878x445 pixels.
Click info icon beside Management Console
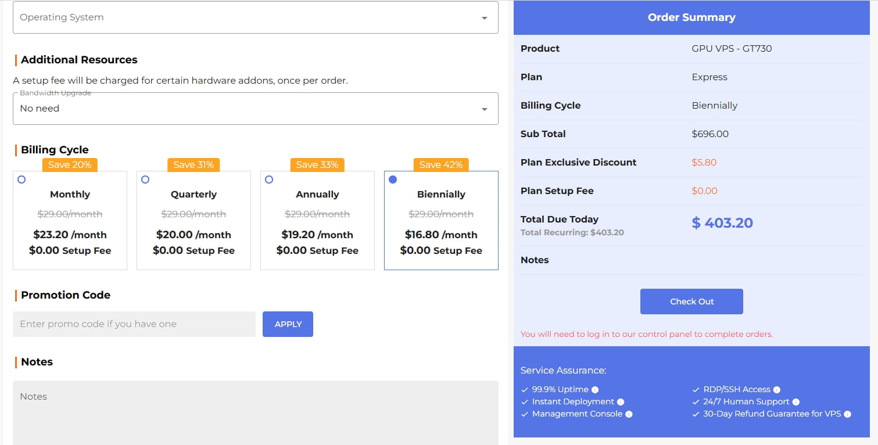coord(629,414)
